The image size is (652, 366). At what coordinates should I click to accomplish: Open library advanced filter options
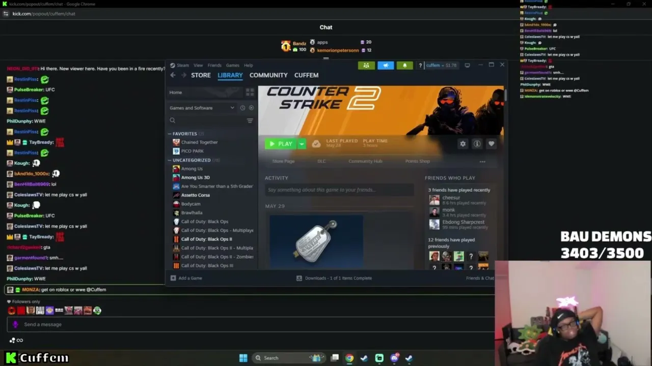pyautogui.click(x=250, y=120)
